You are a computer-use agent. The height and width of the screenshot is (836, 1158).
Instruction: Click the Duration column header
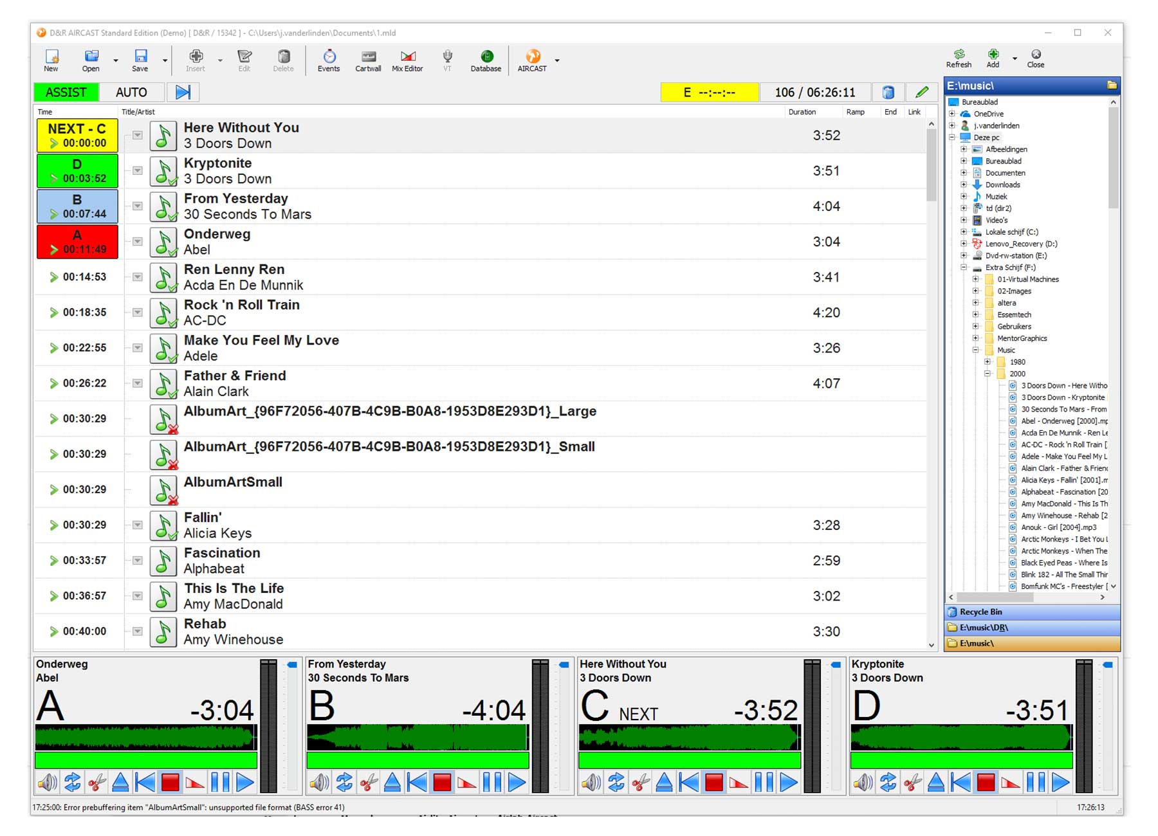tap(802, 112)
